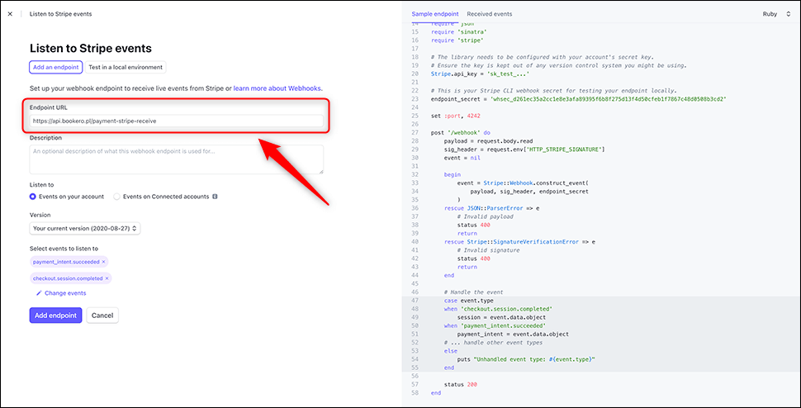Switch to the Sample endpoint tab
Image resolution: width=801 pixels, height=408 pixels.
435,14
